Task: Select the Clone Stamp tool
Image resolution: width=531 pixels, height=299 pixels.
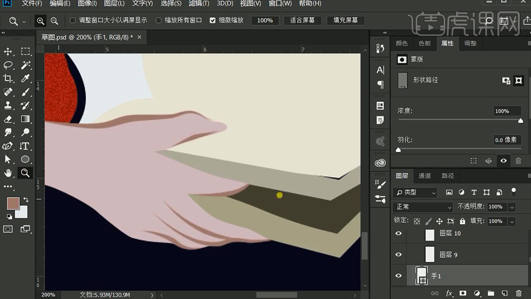Action: click(x=8, y=105)
